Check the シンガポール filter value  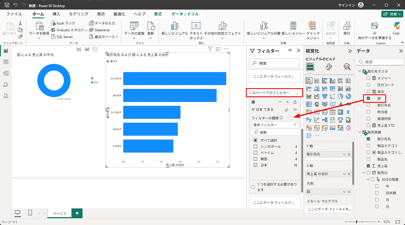255,146
